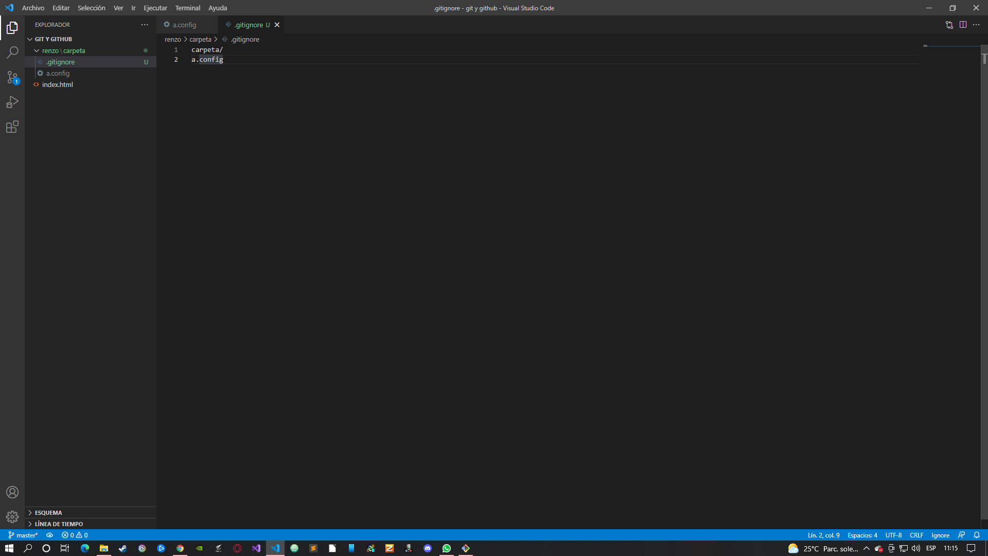This screenshot has height=556, width=988.
Task: Switch to the a.config editor tab
Action: [187, 25]
